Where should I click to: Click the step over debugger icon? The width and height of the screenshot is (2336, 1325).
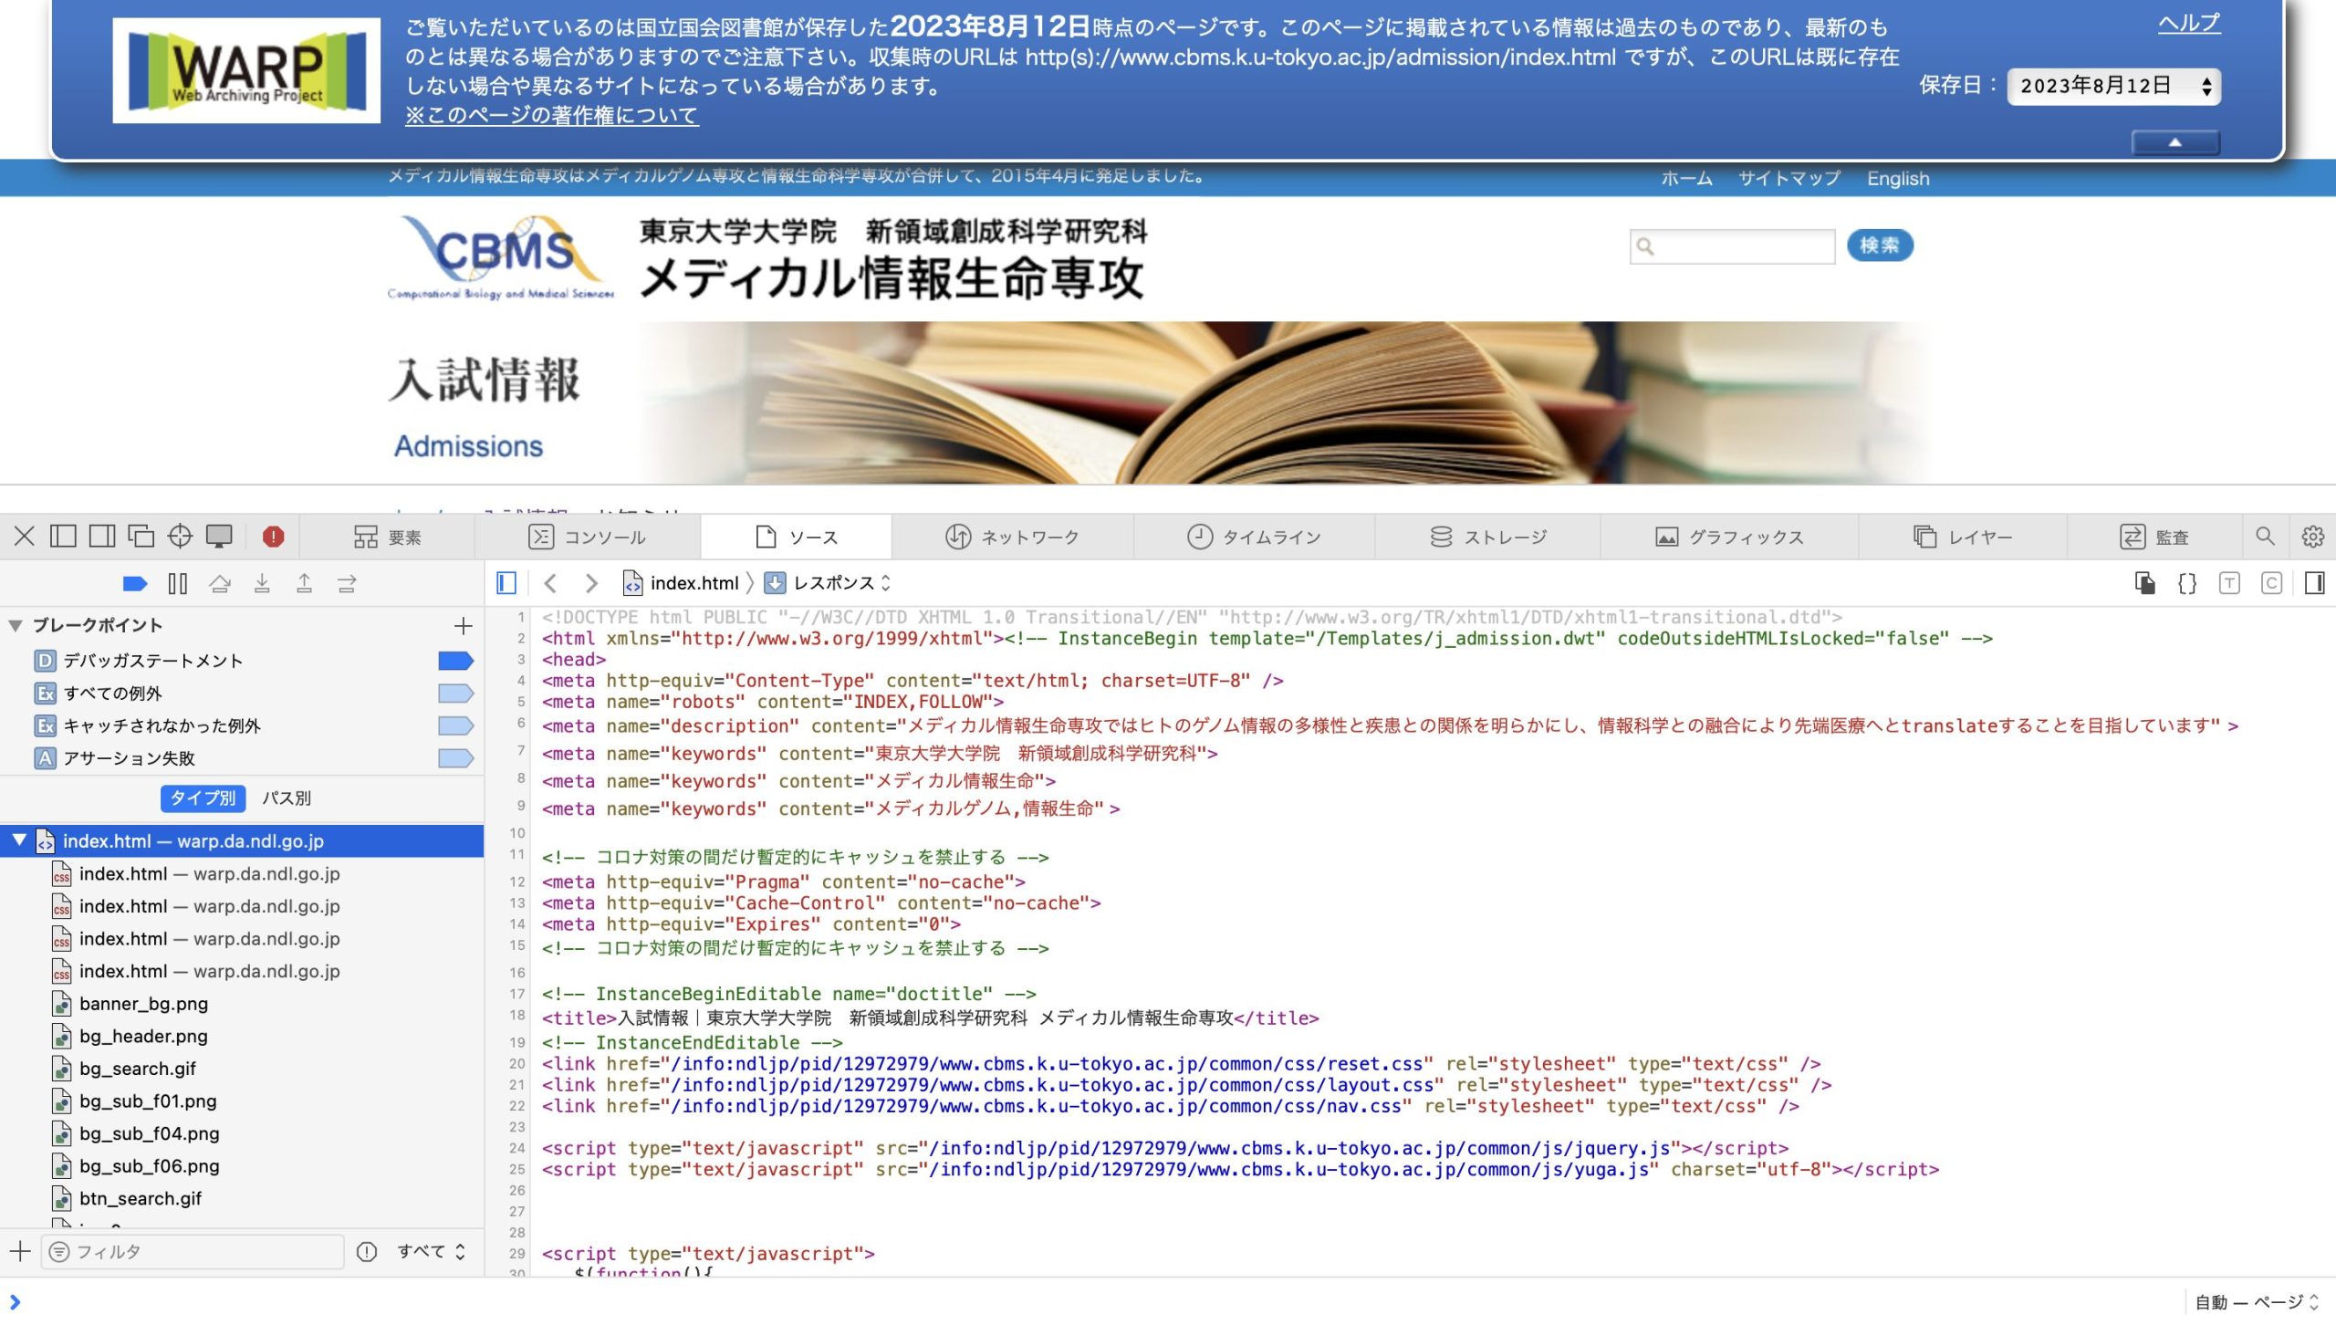point(221,582)
